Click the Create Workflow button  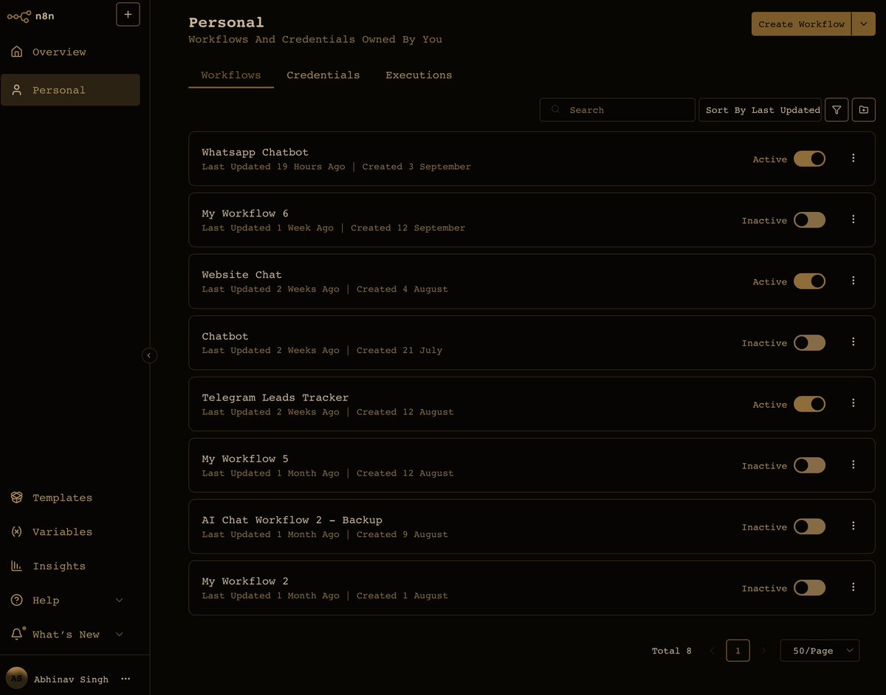coord(801,24)
